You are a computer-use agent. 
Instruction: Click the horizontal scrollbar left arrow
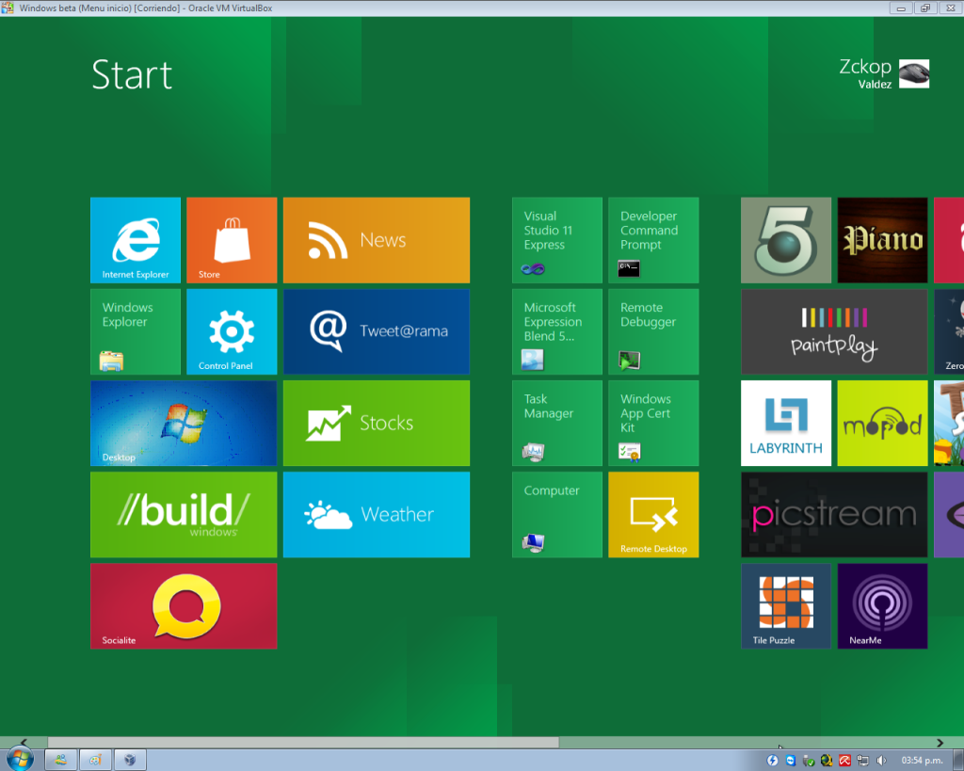(x=24, y=742)
